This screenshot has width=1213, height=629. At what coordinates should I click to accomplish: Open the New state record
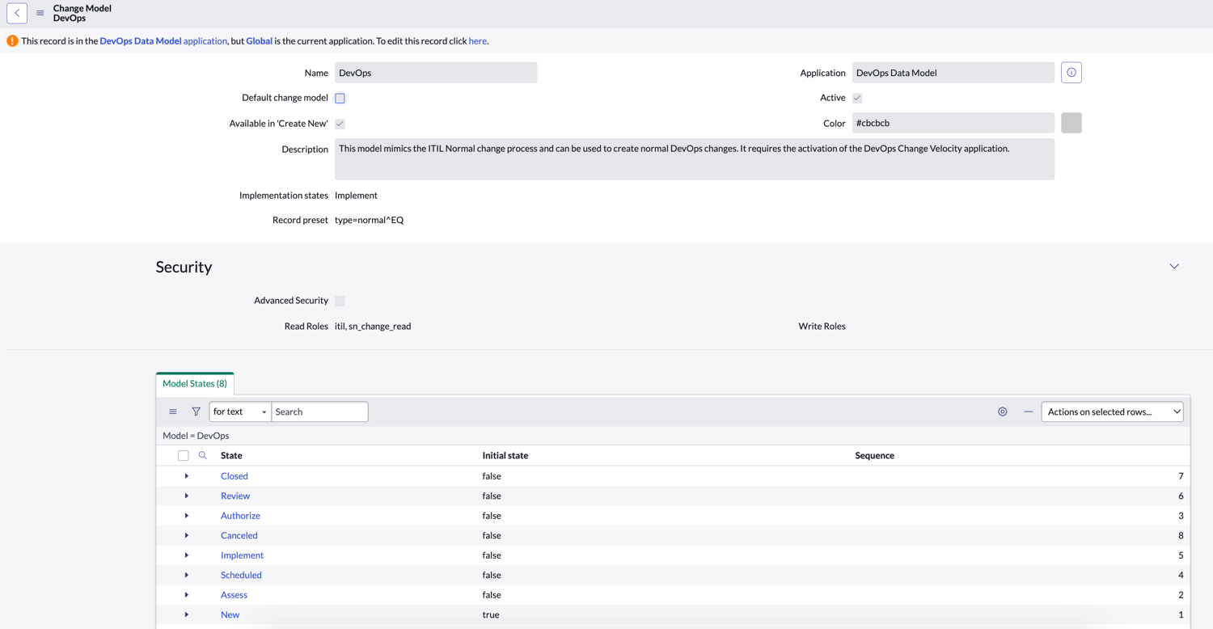point(230,614)
